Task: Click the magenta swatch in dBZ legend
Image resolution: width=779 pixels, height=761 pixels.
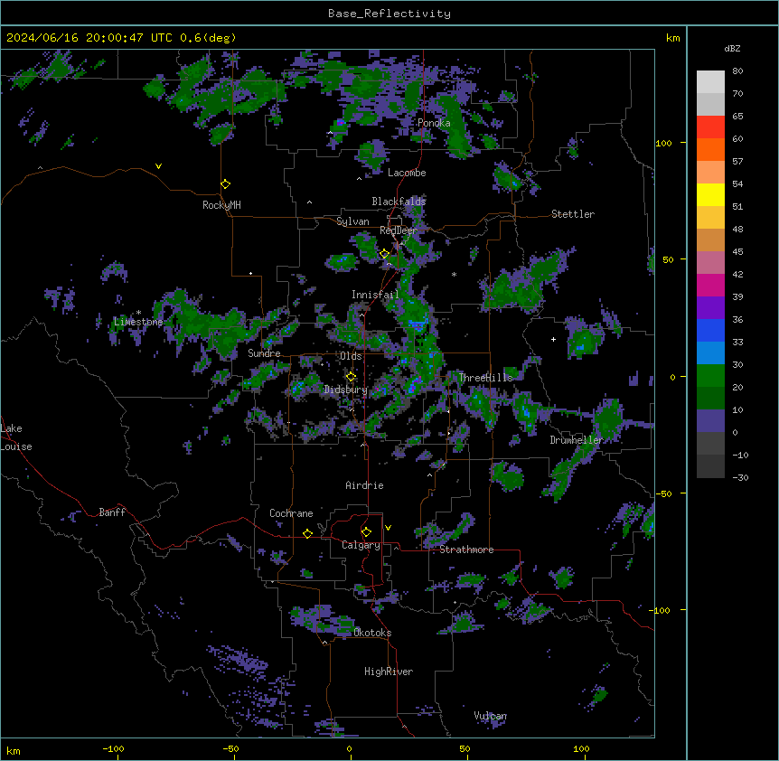Action: [x=710, y=285]
